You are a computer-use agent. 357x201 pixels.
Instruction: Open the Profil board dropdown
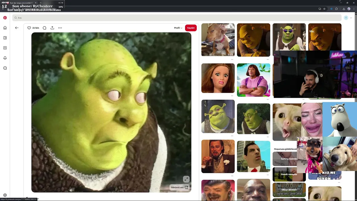coord(178,28)
